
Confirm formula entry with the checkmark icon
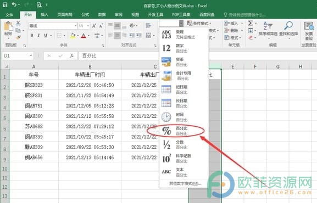click(x=60, y=56)
